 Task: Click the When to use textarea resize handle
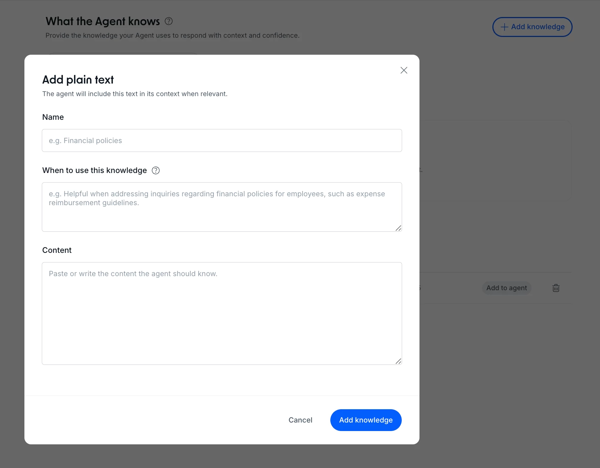[398, 228]
